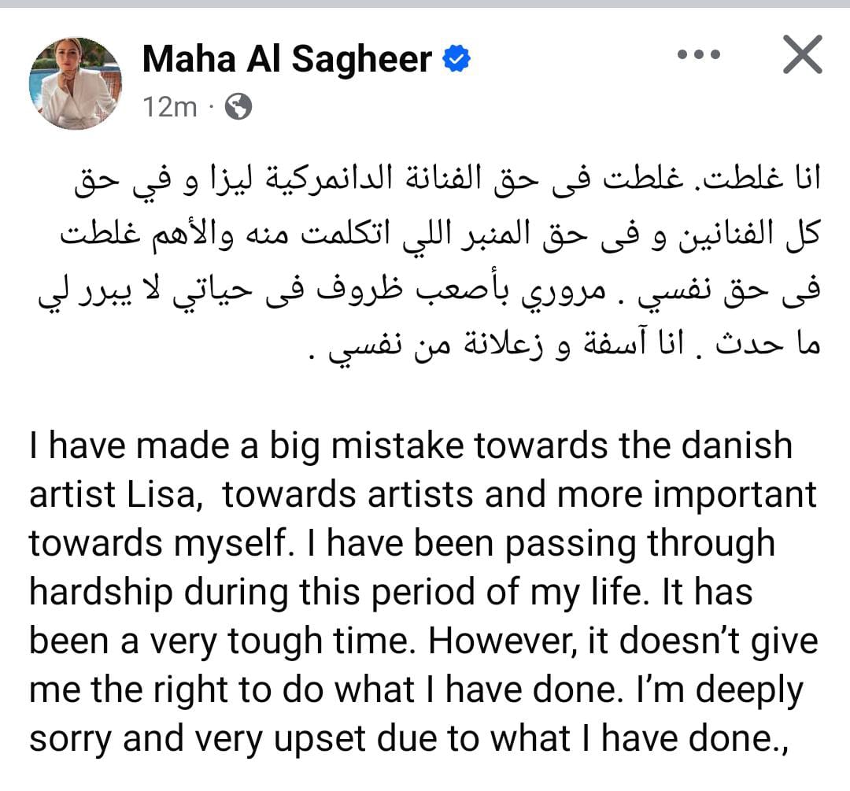Click the name "Lisa," in the English text
The image size is (850, 791).
164,495
